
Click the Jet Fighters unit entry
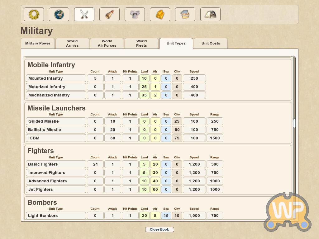[56, 190]
